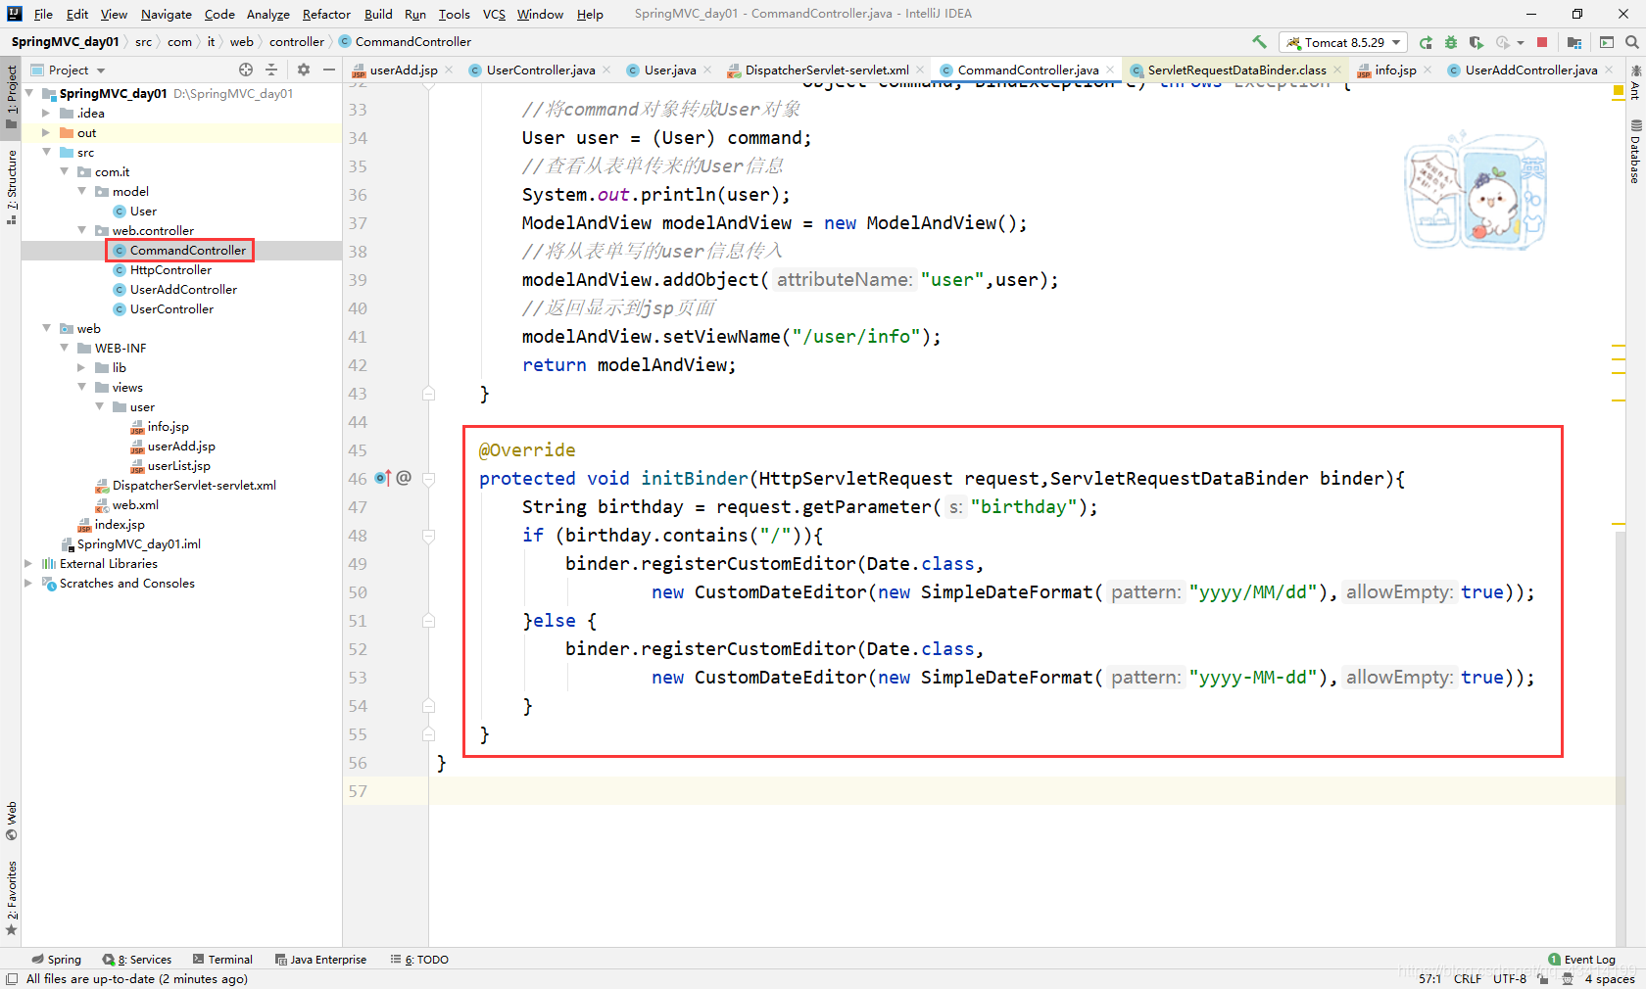The height and width of the screenshot is (989, 1646).
Task: Toggle the Favorites side tool window
Action: 11,898
